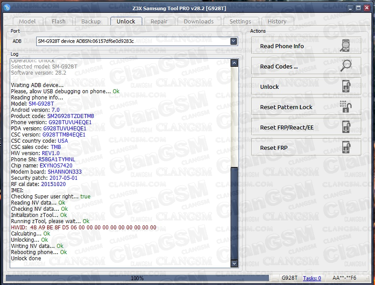Go to the Backup tab
The image size is (375, 285).
91,21
